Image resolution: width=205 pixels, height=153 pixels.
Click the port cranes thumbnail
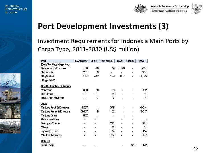point(10,96)
